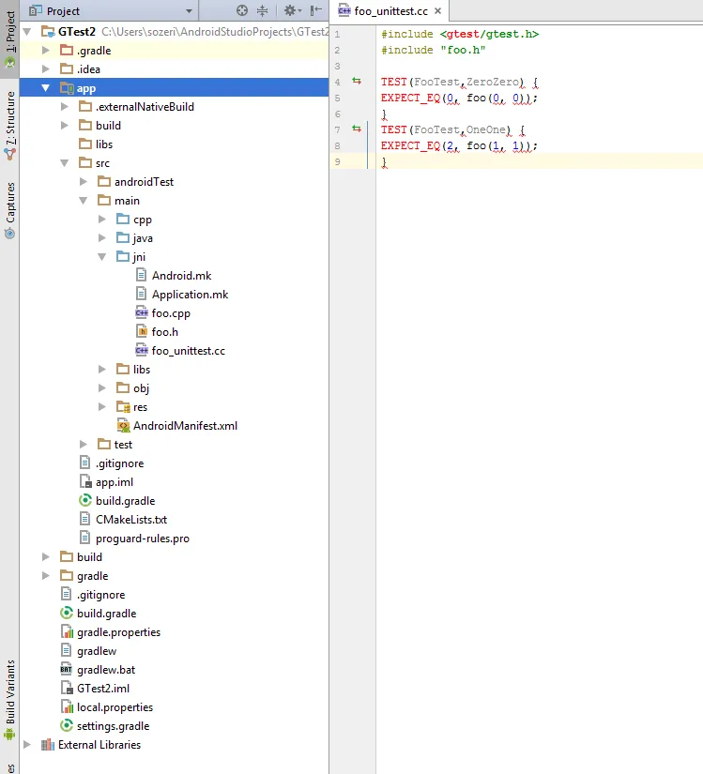Select the root build.gradle file
703x774 pixels.
point(107,613)
